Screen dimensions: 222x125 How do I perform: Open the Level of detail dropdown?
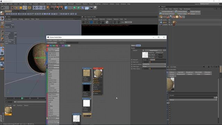tap(154, 64)
